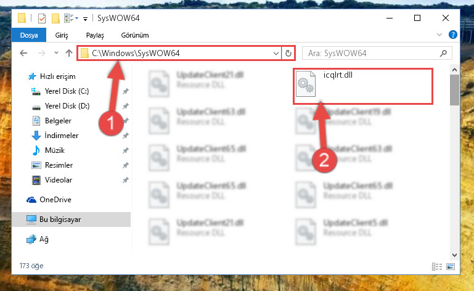The height and width of the screenshot is (291, 474).
Task: Go up one folder level
Action: pyautogui.click(x=69, y=53)
